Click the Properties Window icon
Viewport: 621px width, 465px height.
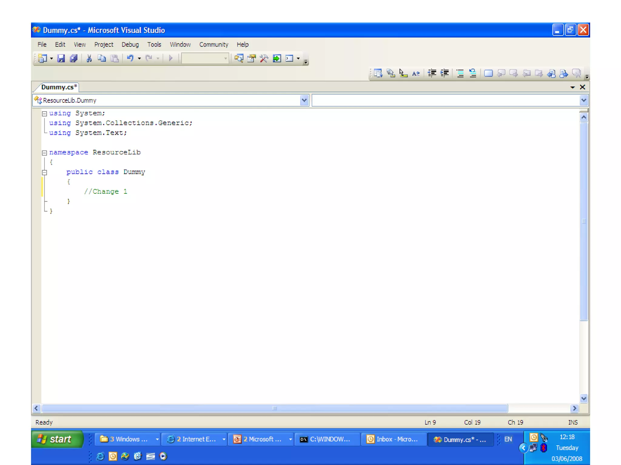(251, 58)
